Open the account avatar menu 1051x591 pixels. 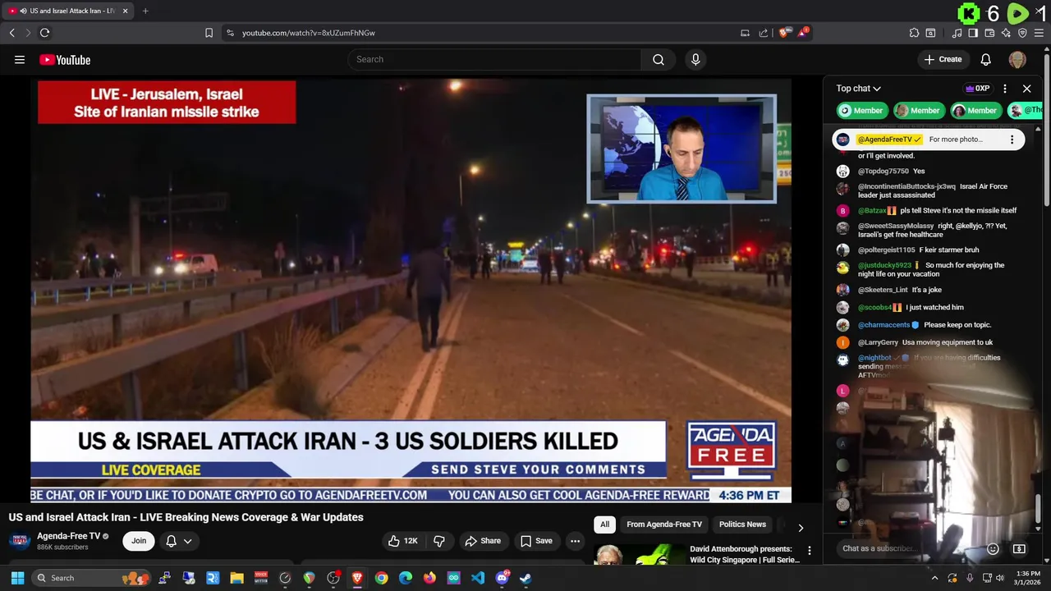(1017, 59)
